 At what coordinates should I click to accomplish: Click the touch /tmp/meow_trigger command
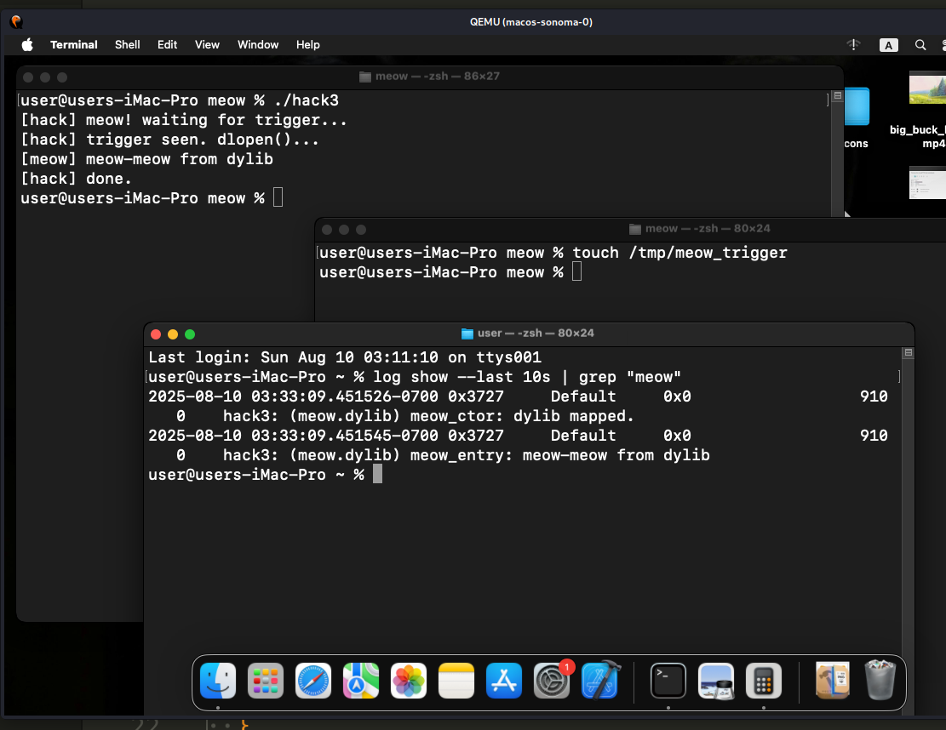[x=680, y=253]
